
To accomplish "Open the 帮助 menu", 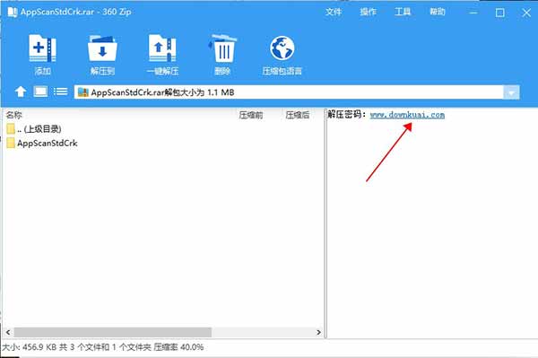I will click(x=438, y=12).
